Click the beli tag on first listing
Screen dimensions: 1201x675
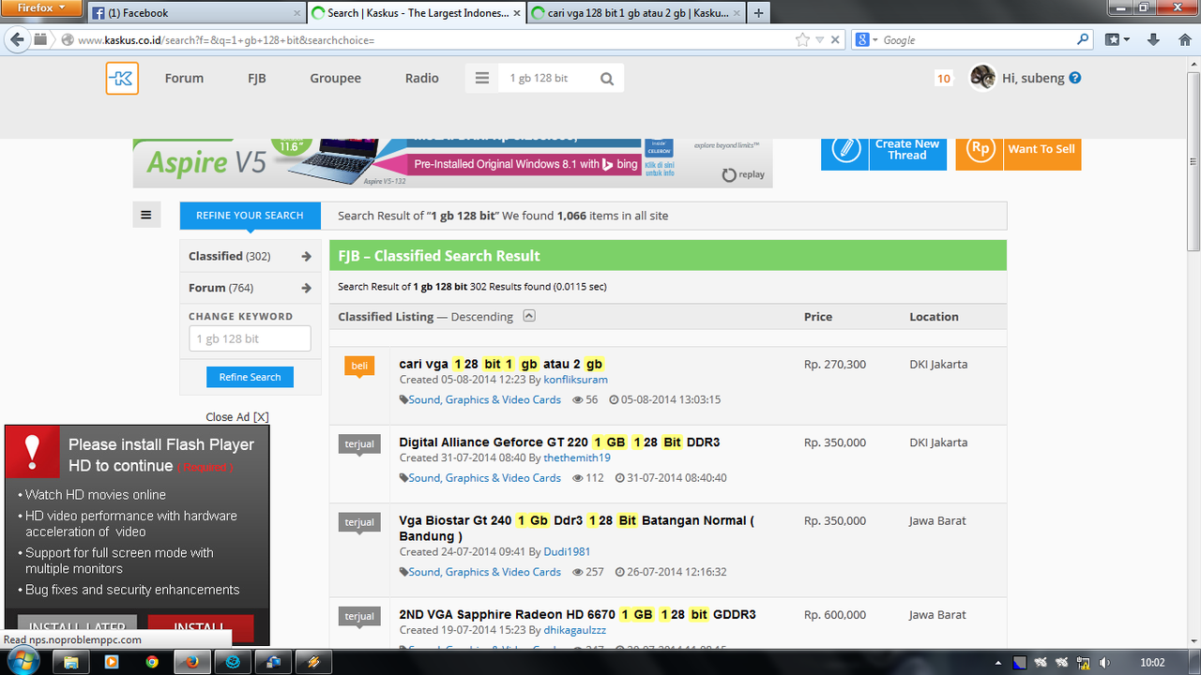click(x=359, y=366)
